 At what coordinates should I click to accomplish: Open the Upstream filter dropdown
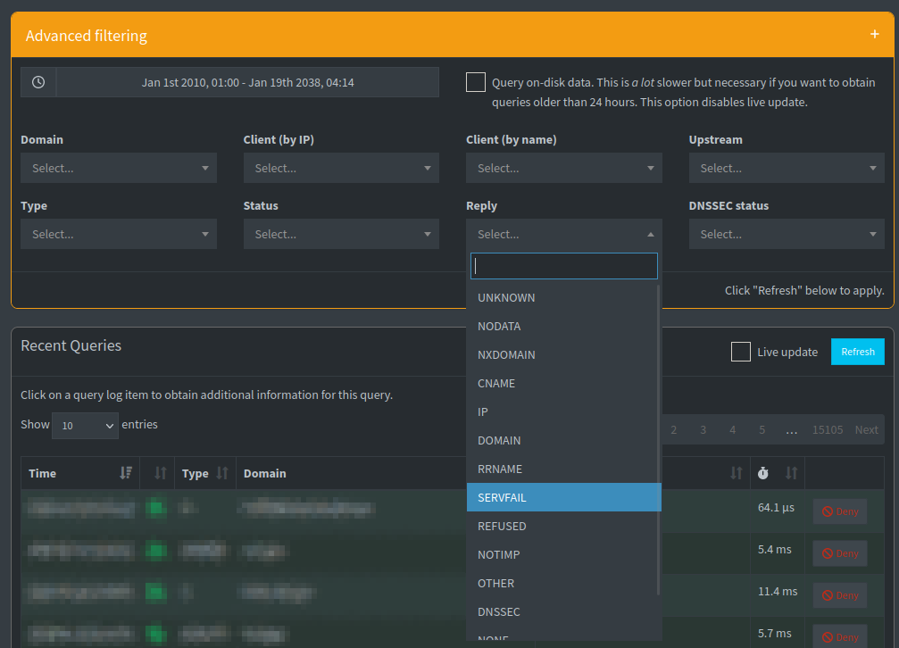tap(786, 168)
